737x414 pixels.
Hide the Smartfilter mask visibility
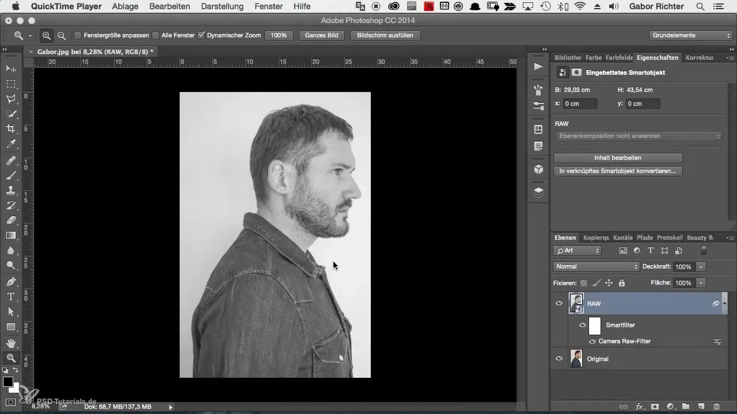[x=583, y=325]
